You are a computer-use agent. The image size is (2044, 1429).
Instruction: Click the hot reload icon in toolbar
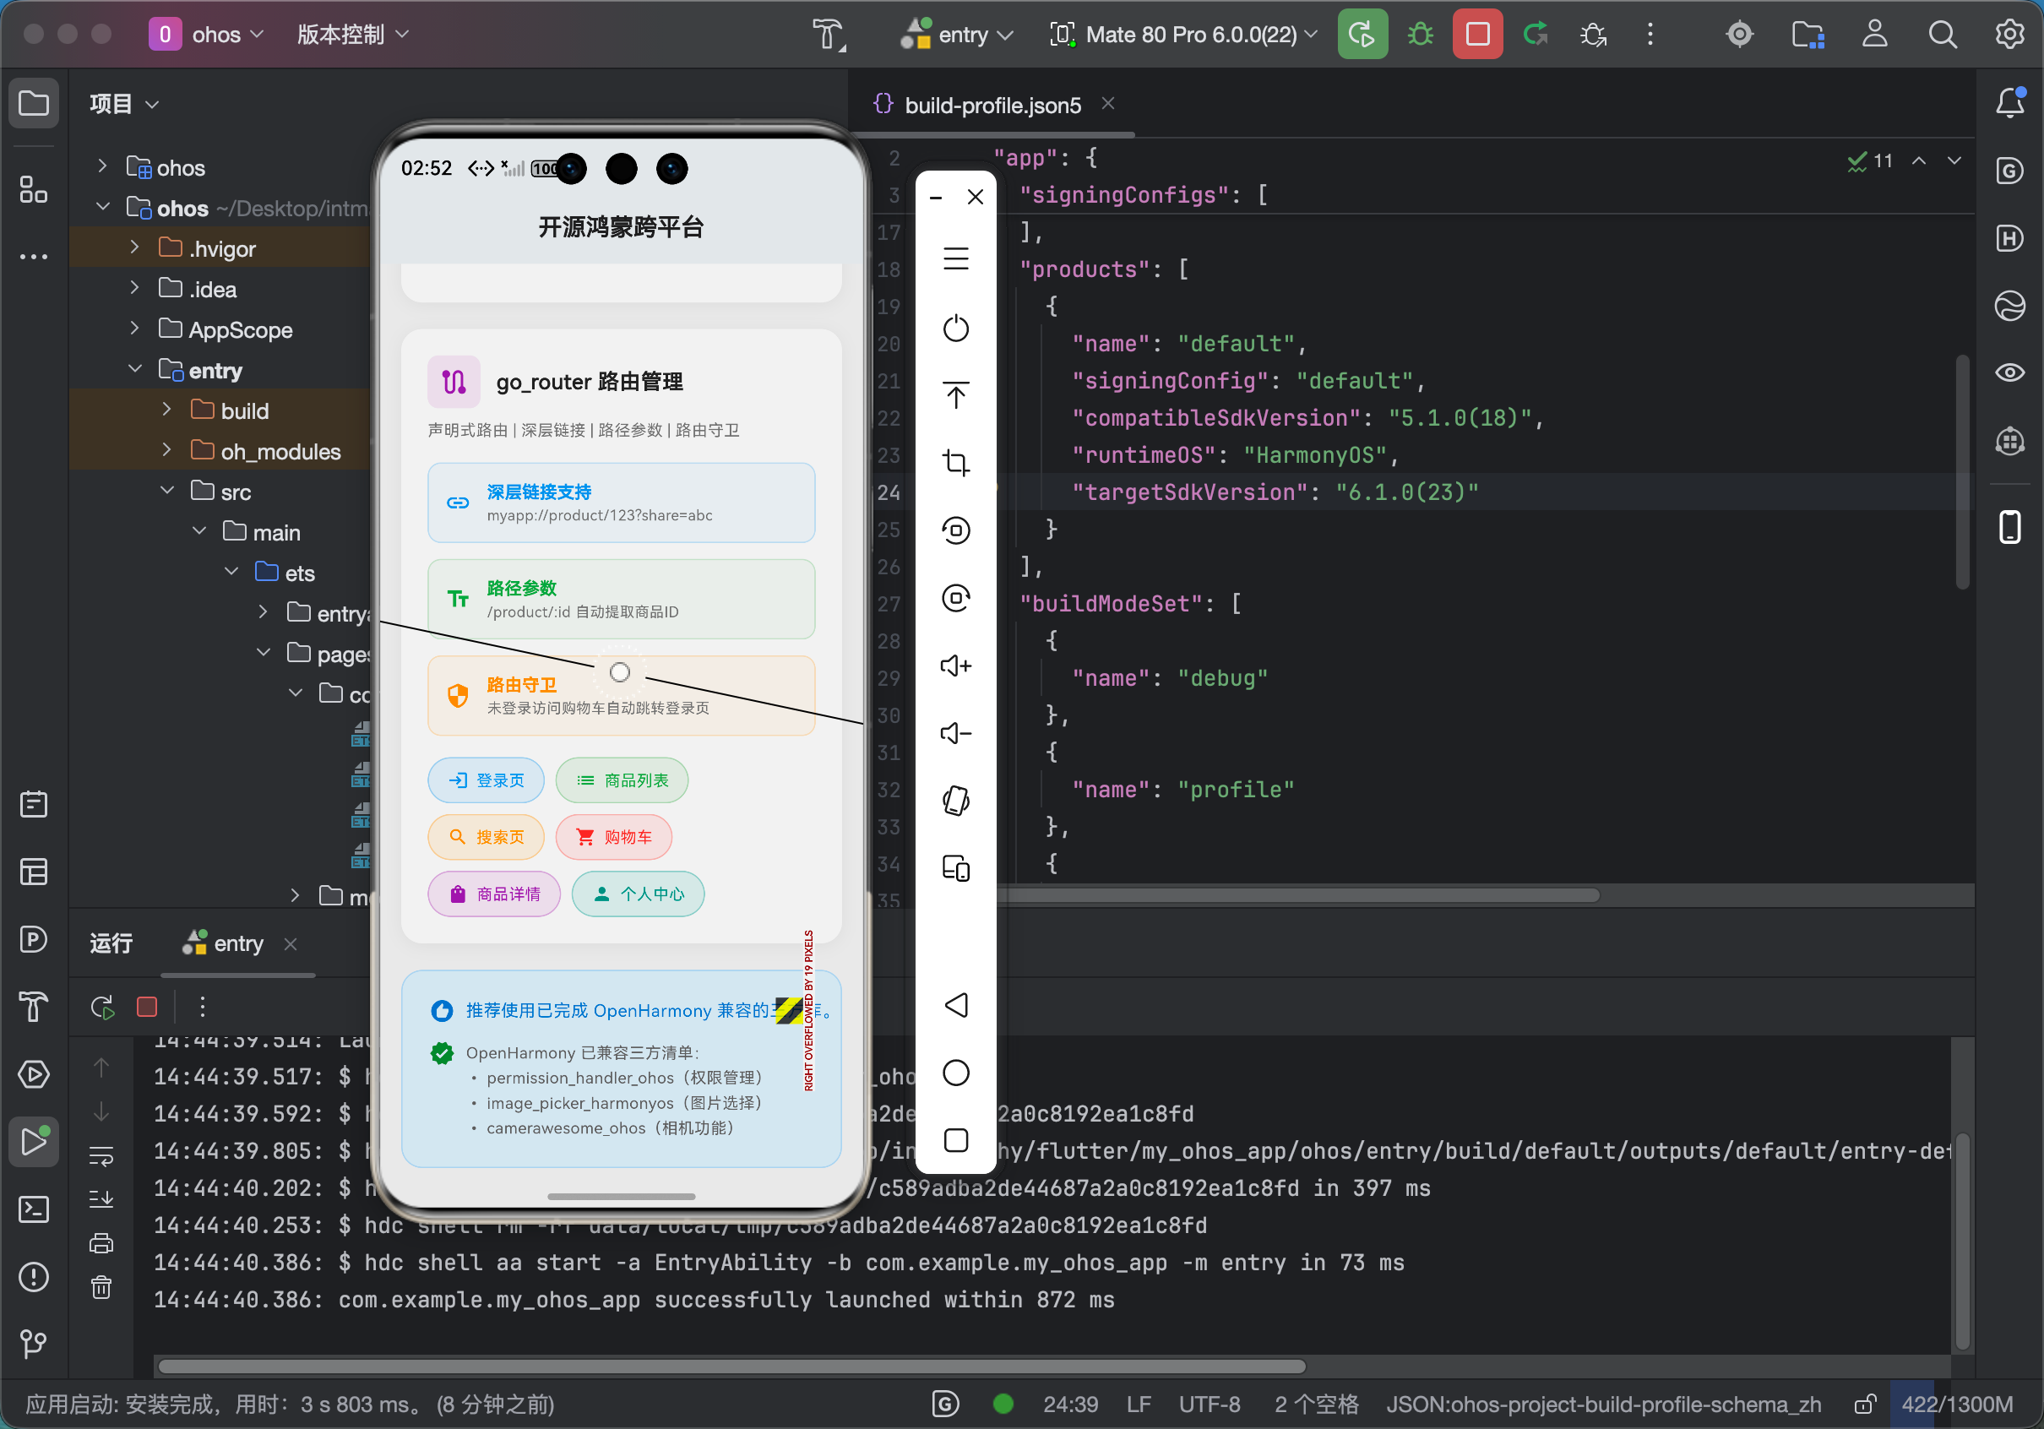pos(1536,35)
